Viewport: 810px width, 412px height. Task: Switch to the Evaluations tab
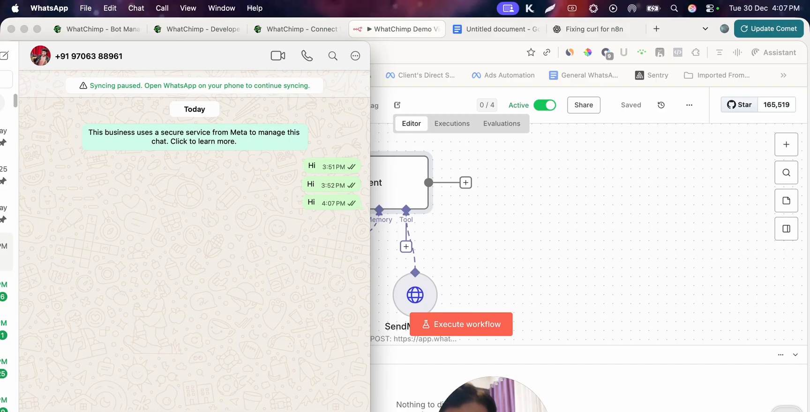502,124
